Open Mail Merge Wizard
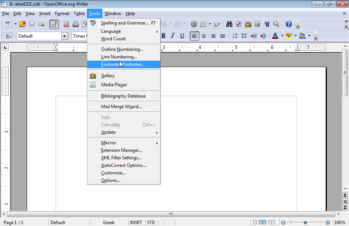 click(x=123, y=107)
